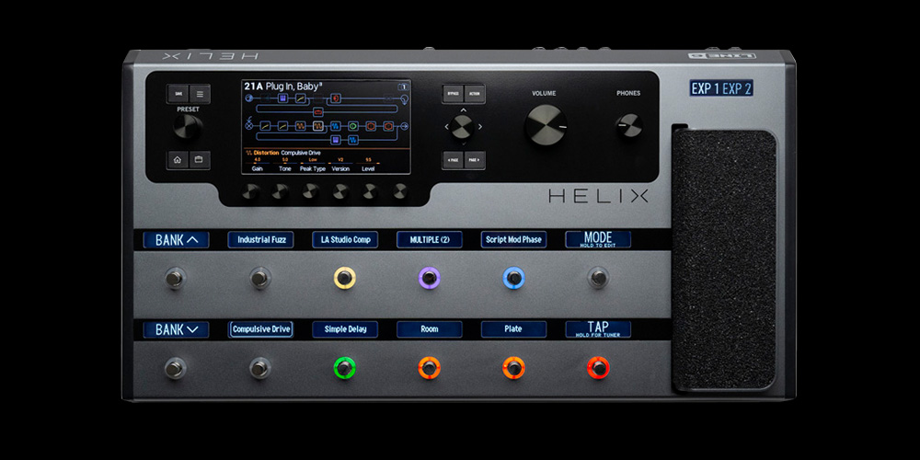Select the green block in the signal path
Viewport: 920px width, 460px height.
[x=352, y=126]
